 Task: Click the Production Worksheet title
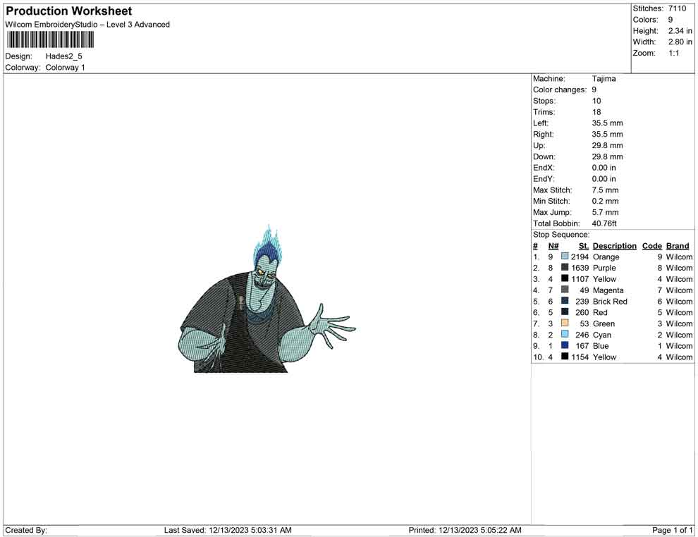[x=69, y=11]
